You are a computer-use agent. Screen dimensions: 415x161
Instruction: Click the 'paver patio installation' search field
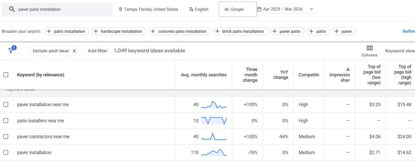pyautogui.click(x=57, y=9)
